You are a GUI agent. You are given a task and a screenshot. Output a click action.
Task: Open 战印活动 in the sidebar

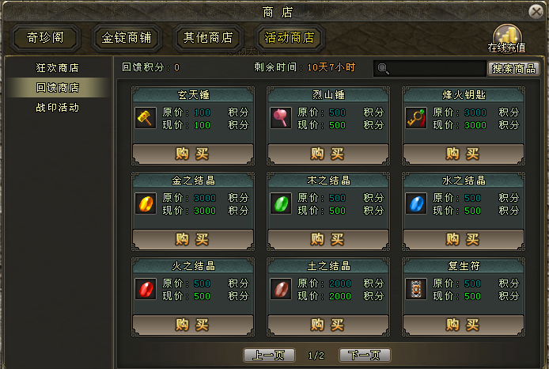[x=58, y=107]
